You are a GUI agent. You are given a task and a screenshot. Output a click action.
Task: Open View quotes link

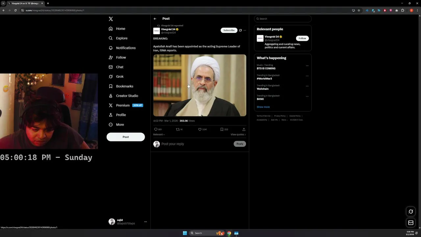238,134
